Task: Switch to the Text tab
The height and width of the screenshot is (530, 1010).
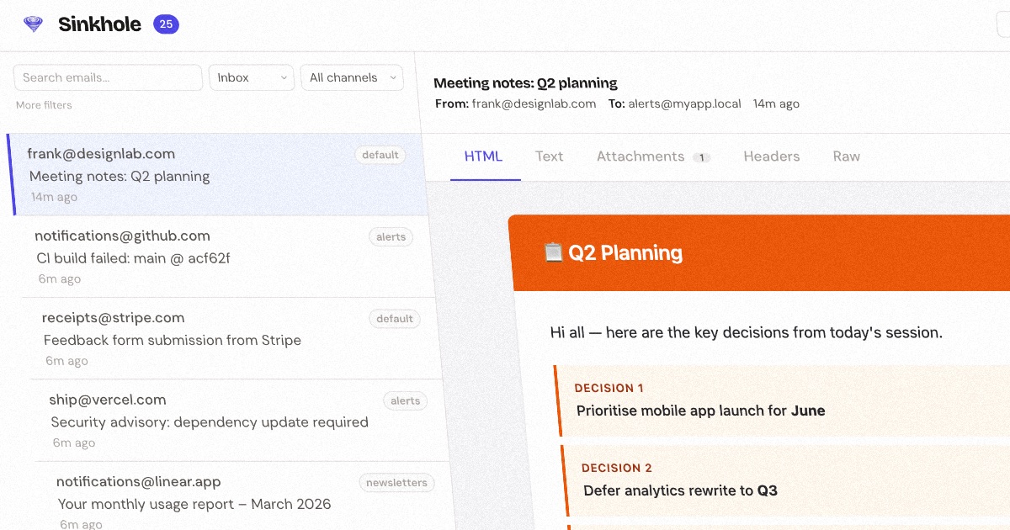Action: [550, 156]
